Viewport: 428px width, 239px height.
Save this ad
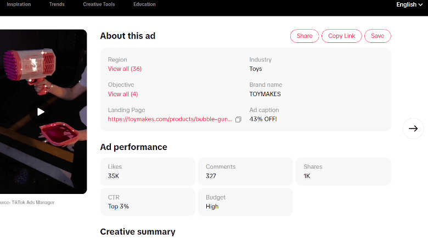click(378, 36)
